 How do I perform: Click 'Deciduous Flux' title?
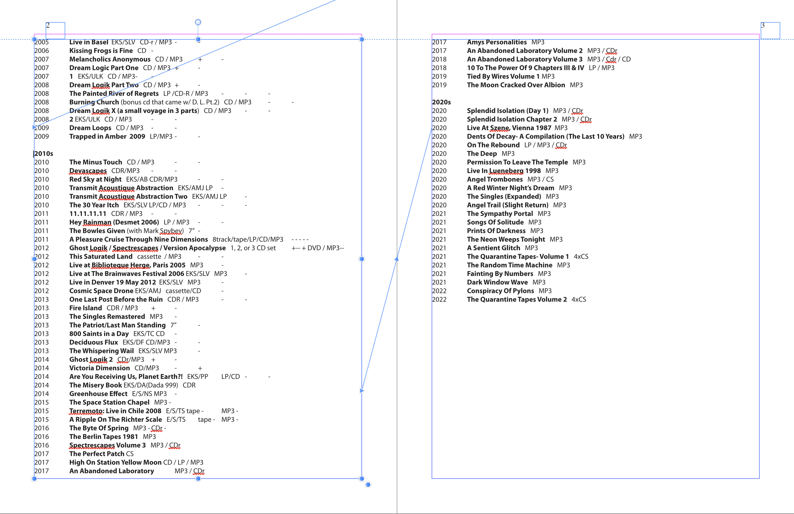[x=93, y=342]
